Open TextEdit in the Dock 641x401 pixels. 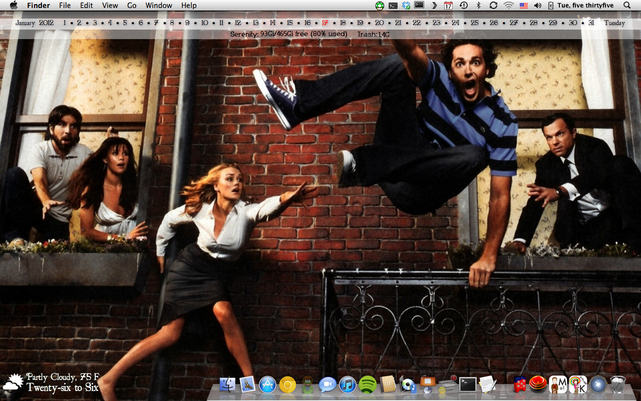tap(488, 384)
